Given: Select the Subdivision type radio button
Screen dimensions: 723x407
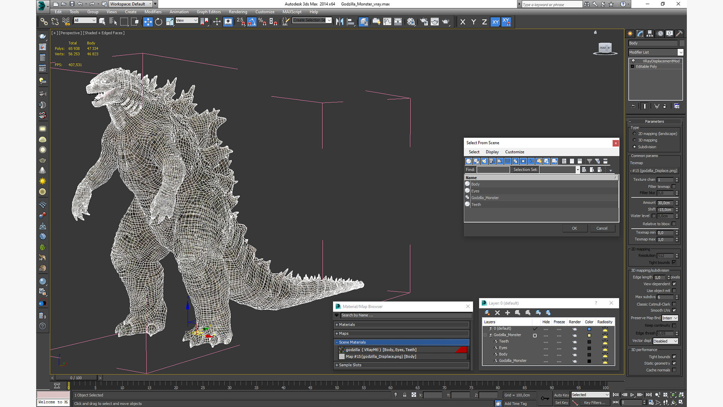Looking at the screenshot, I should (635, 147).
